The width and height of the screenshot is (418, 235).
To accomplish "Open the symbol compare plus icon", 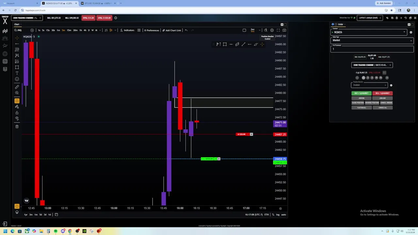I will click(32, 30).
